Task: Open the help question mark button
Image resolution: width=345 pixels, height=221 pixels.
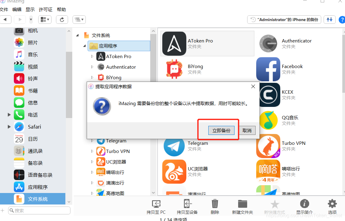Action: pyautogui.click(x=342, y=20)
